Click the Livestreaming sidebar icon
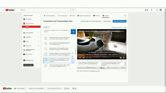The height and width of the screenshot is (93, 166). tap(24, 33)
